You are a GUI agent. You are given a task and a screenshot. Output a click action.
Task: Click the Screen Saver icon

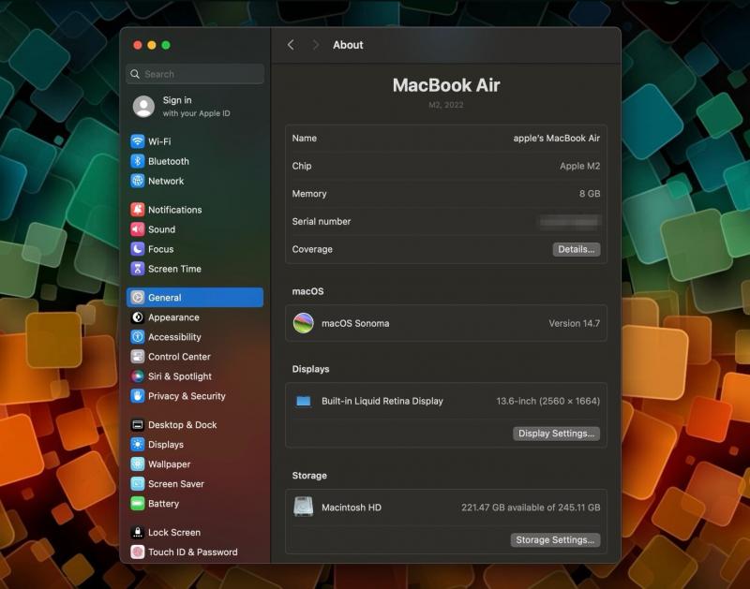click(x=138, y=483)
